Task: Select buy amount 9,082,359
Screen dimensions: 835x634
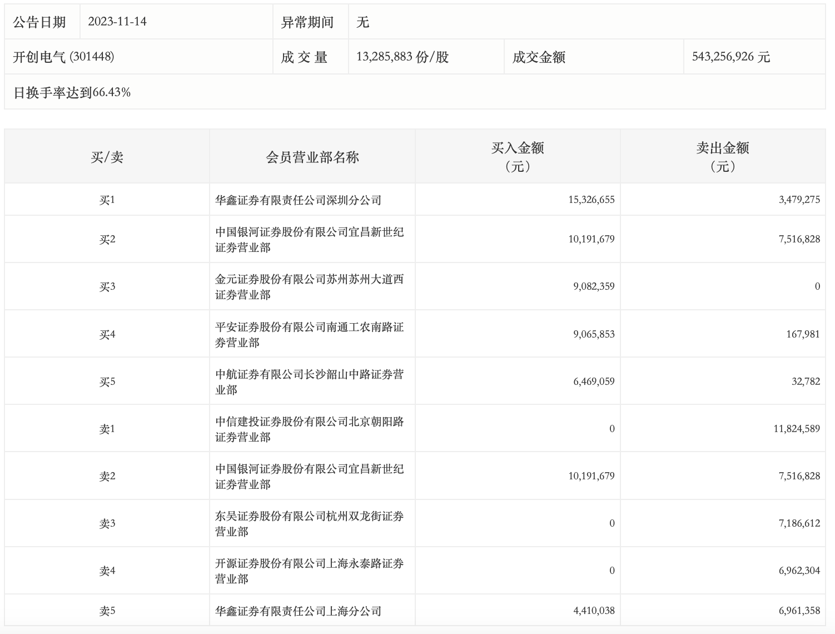Action: [x=594, y=286]
